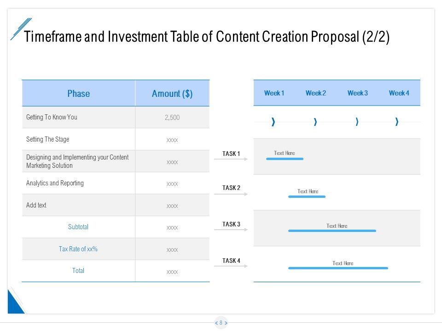Click the xxxx amount in Subtotal row

(172, 227)
